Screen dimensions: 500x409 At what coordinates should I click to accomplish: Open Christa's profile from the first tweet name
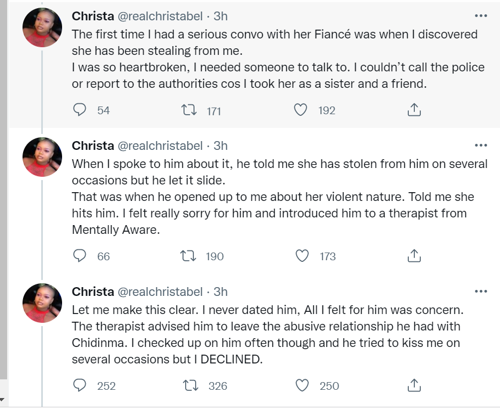tap(92, 16)
